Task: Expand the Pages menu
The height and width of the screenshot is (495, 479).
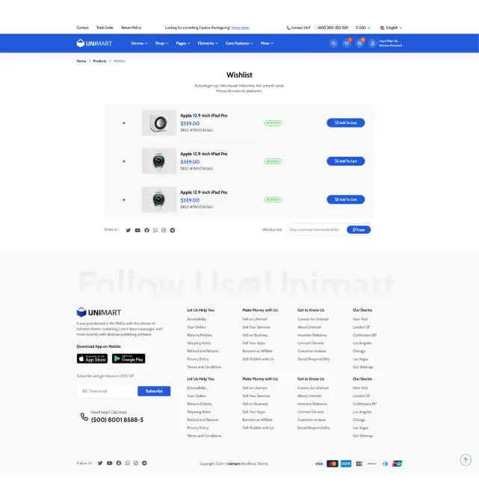Action: click(x=183, y=43)
